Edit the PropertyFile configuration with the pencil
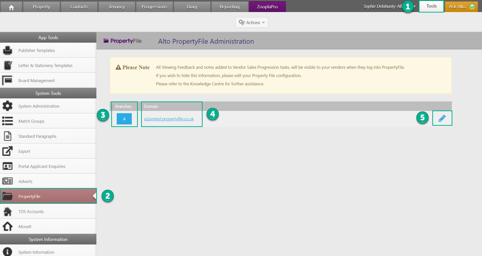482x256 pixels. point(442,118)
